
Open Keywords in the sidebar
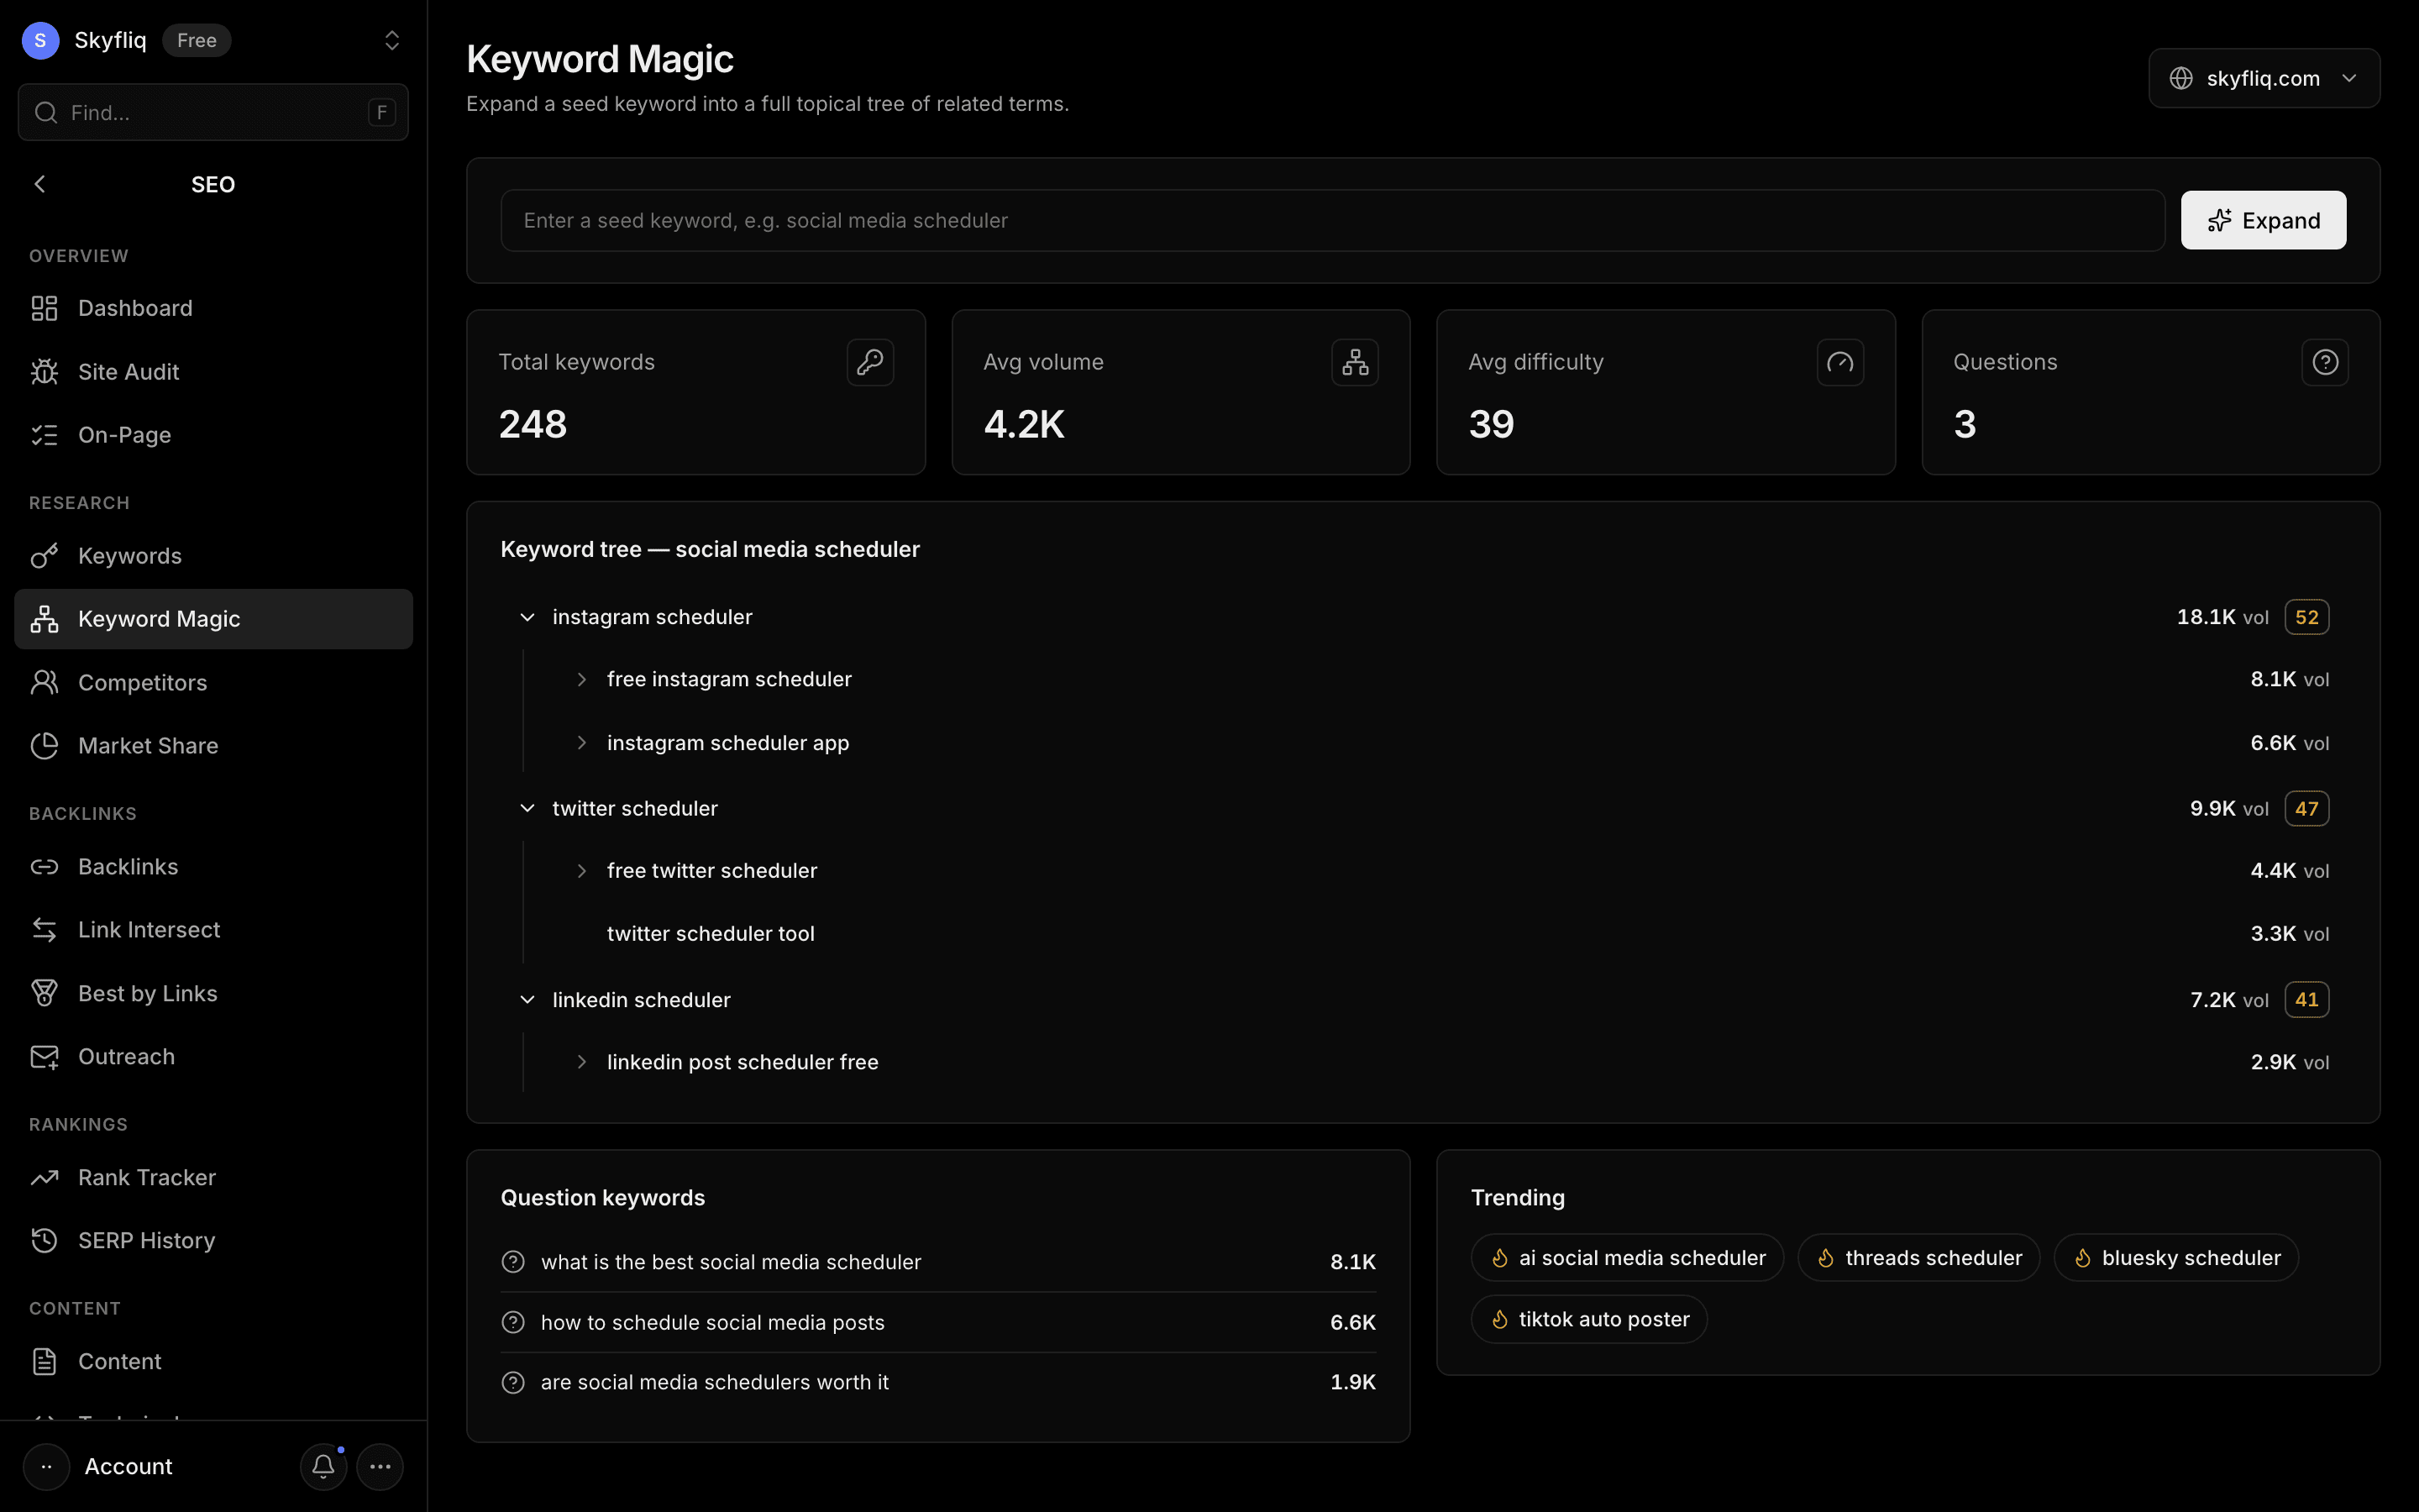213,556
